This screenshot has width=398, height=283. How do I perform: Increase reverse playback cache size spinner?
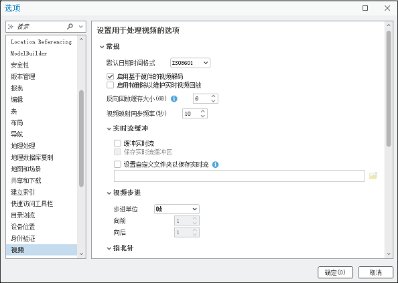coord(214,96)
